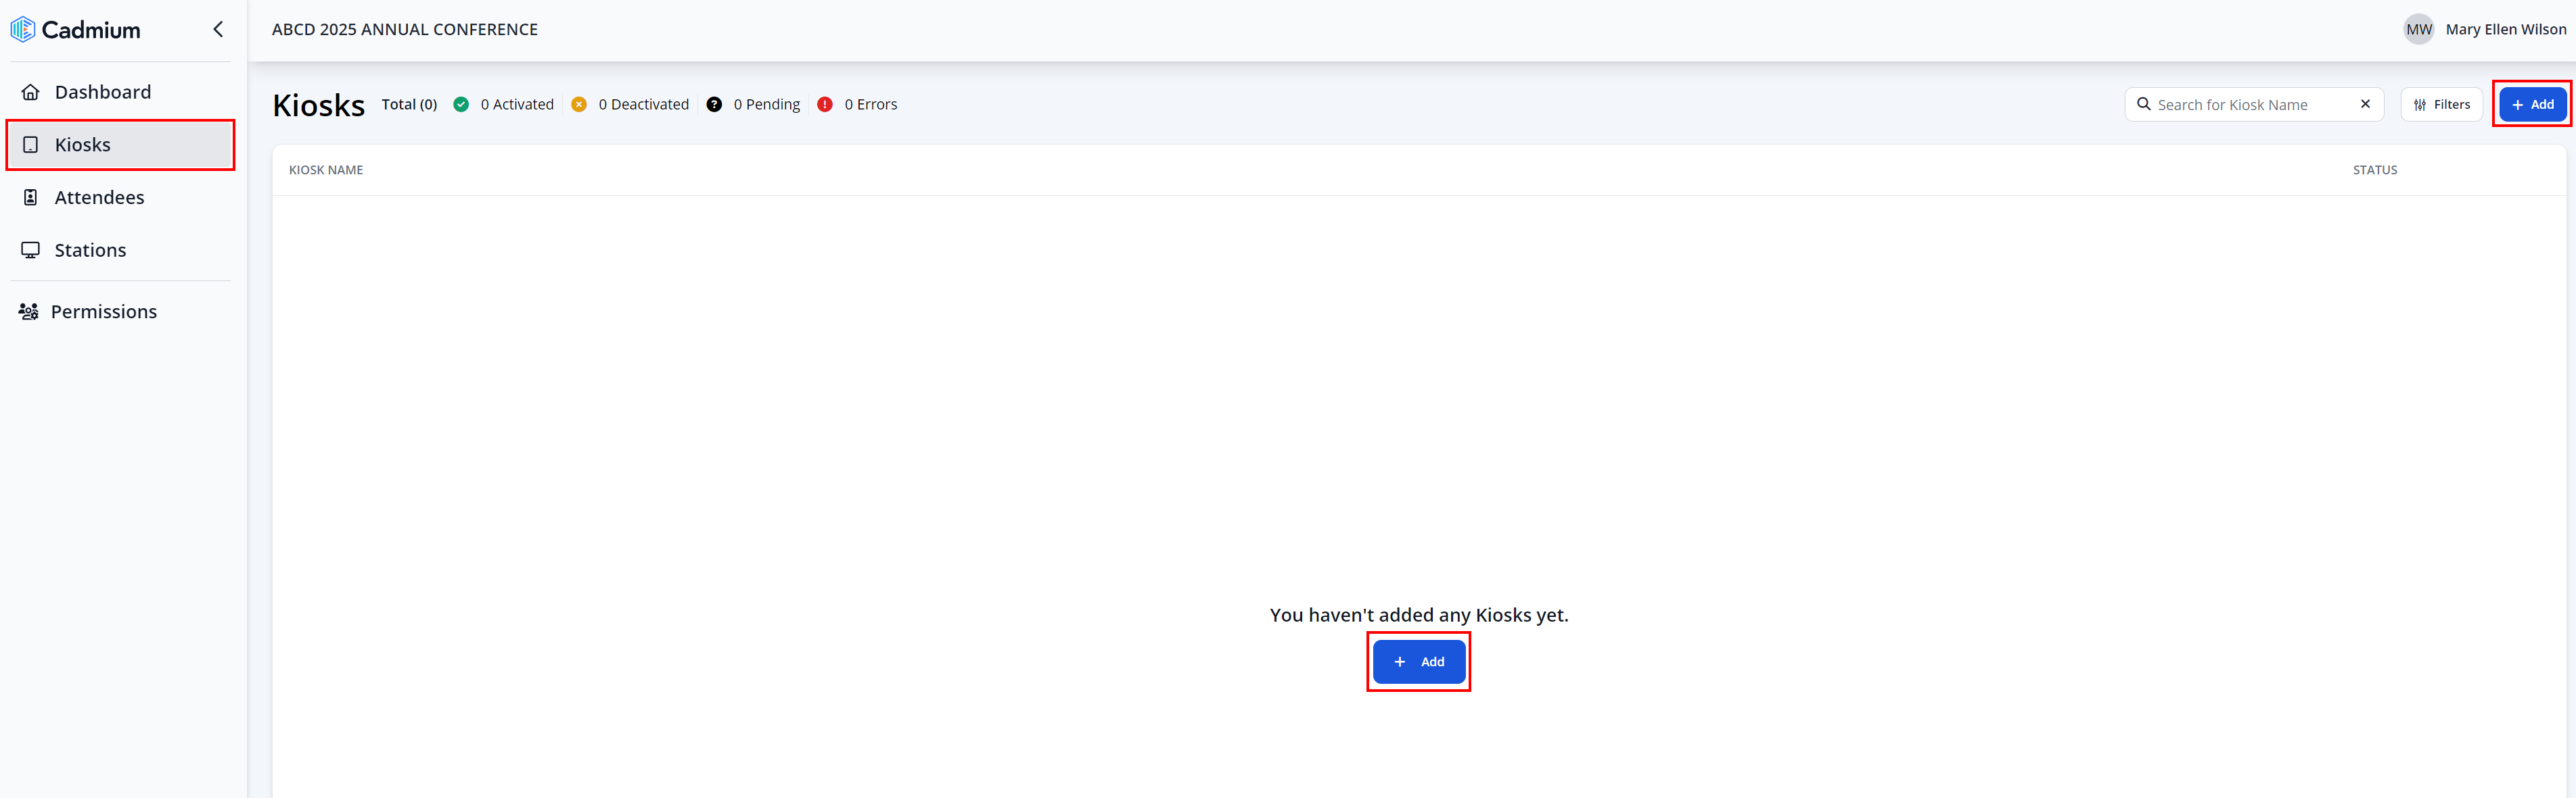Screen dimensions: 2576x798
Task: Open the Filters options
Action: point(2441,105)
